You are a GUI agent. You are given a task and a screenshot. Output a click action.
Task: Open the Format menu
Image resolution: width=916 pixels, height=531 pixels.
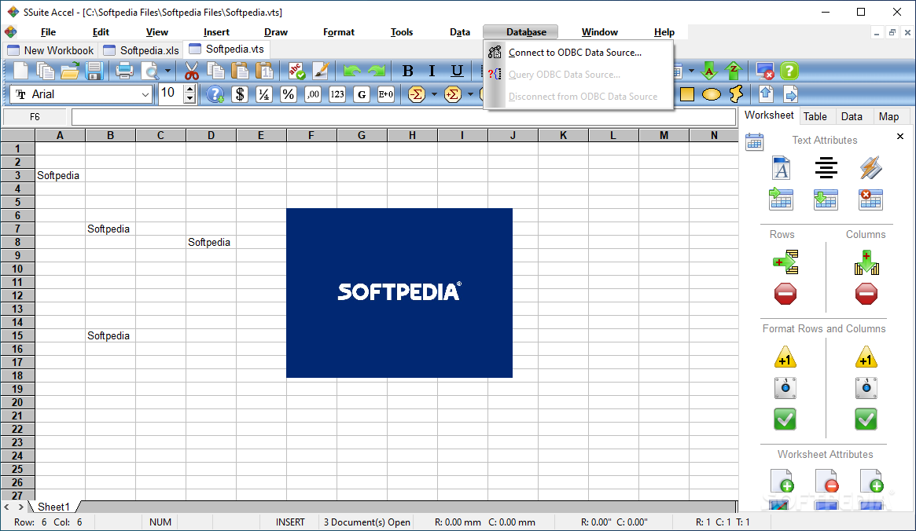pos(339,32)
